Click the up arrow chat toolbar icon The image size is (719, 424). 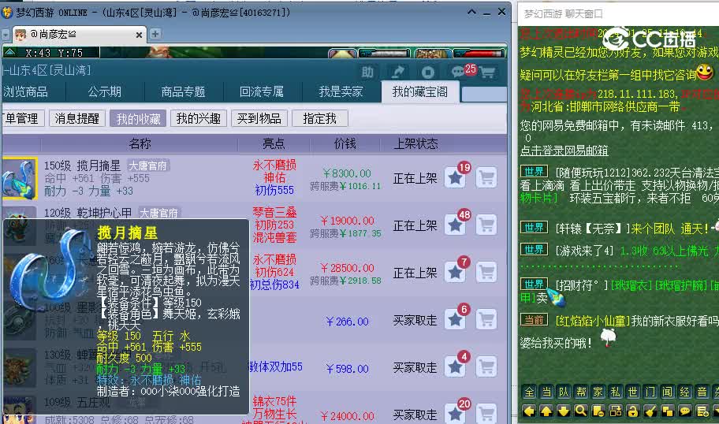tap(546, 411)
